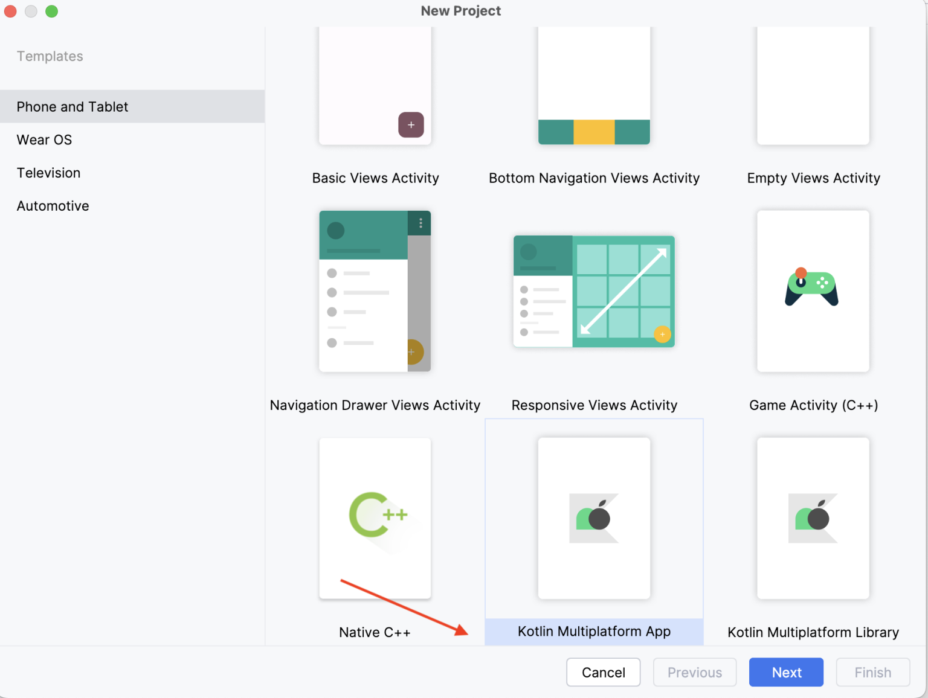Click the Kotlin Multiplatform App label
This screenshot has width=928, height=698.
594,632
